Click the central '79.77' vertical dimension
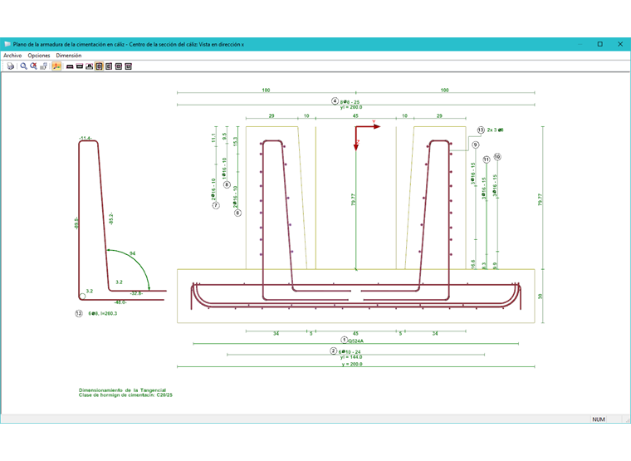631x461 pixels. tap(354, 199)
